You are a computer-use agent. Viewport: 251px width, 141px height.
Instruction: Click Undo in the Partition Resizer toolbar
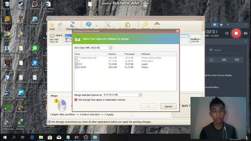(52, 26)
